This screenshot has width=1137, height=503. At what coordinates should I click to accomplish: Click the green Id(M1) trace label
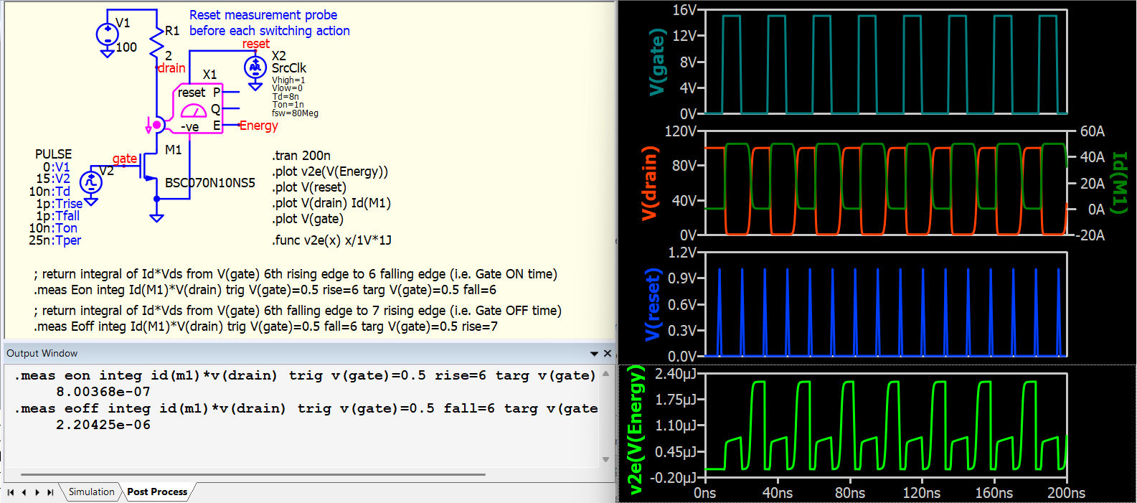click(x=1119, y=183)
